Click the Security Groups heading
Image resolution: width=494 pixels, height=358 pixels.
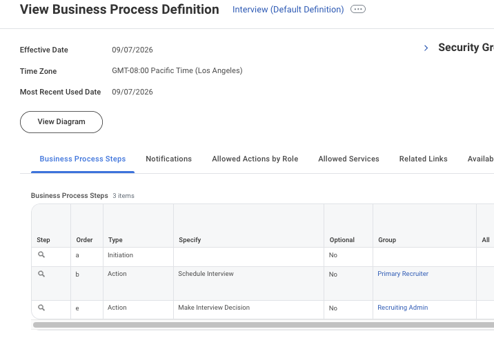(466, 48)
